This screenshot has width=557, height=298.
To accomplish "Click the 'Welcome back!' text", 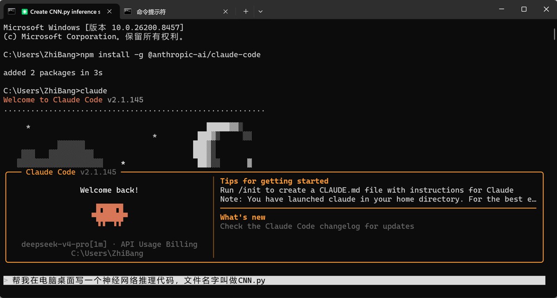I will 109,190.
